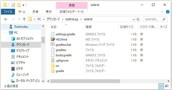Expand the ピクチャ tree node
This screenshot has width=172, height=90.
tap(7, 62)
